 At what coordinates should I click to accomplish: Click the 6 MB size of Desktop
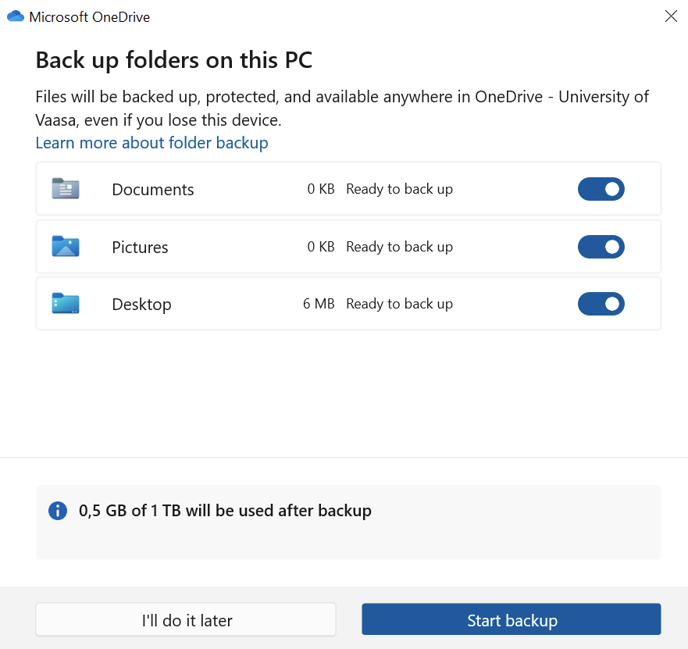click(x=319, y=304)
